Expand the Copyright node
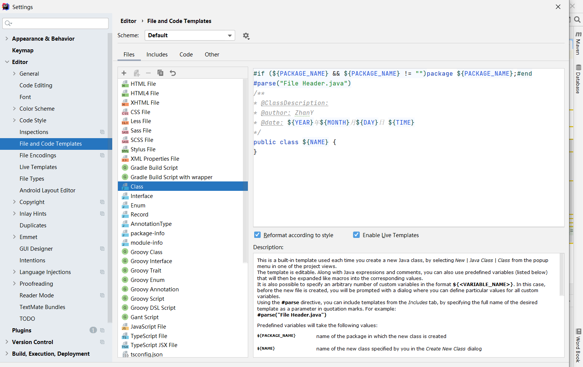The height and width of the screenshot is (367, 583). (14, 202)
